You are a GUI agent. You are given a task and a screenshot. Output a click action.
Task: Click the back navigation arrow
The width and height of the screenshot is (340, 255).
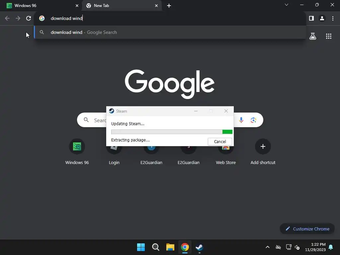tap(7, 19)
